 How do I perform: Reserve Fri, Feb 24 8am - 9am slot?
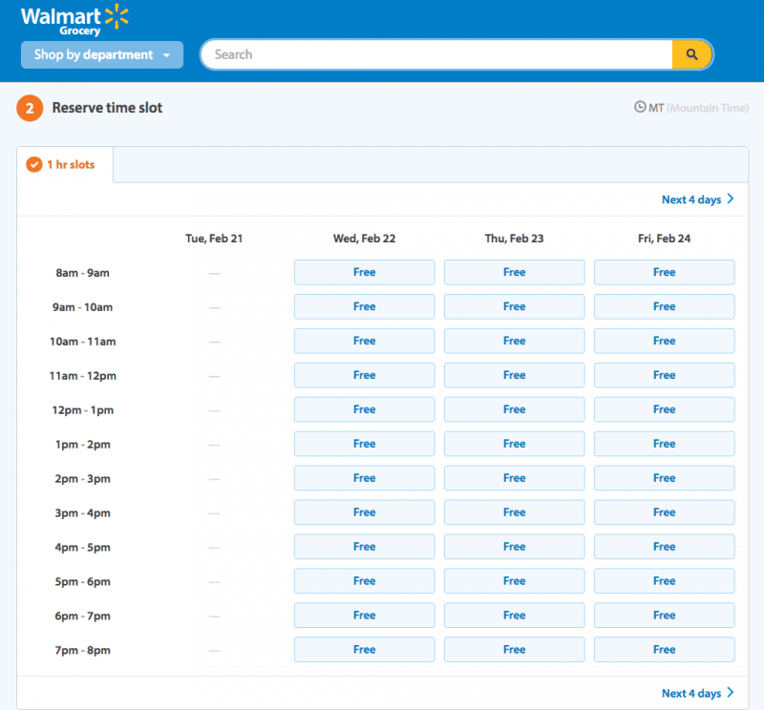665,272
